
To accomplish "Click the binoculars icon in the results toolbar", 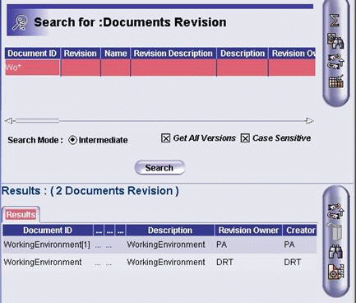I will [x=335, y=251].
